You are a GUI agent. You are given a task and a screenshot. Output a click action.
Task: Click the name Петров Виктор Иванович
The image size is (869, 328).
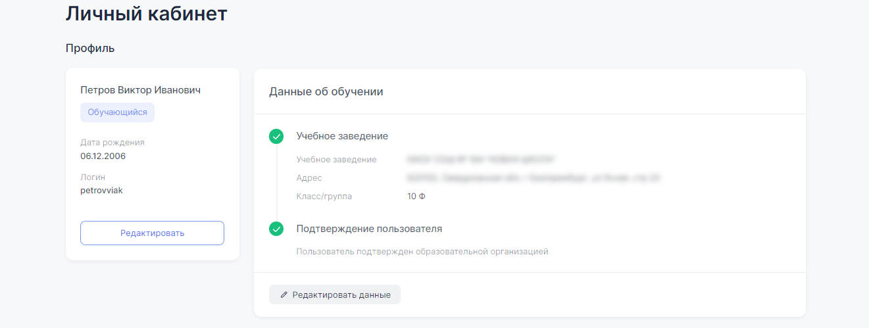[140, 90]
